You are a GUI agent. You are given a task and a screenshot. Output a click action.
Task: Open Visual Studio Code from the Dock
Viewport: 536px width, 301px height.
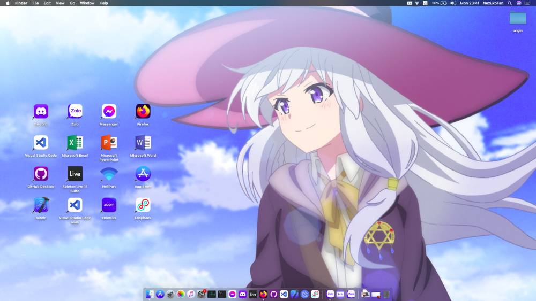coord(284,294)
